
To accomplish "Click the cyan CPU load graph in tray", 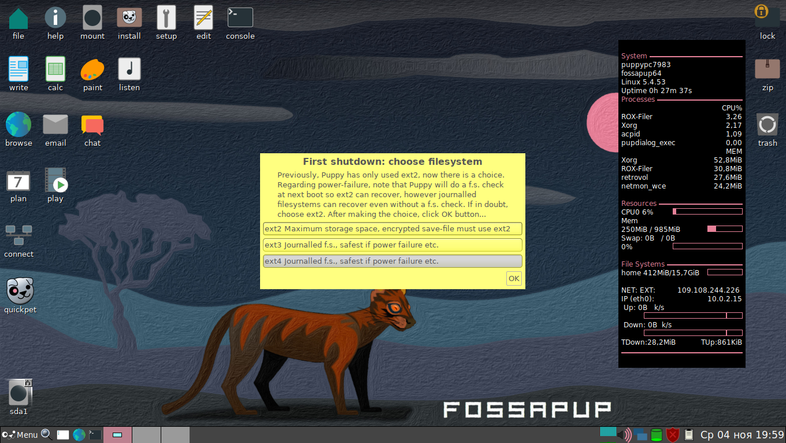I will [607, 431].
